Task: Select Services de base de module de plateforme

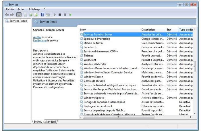Action: tap(136, 94)
